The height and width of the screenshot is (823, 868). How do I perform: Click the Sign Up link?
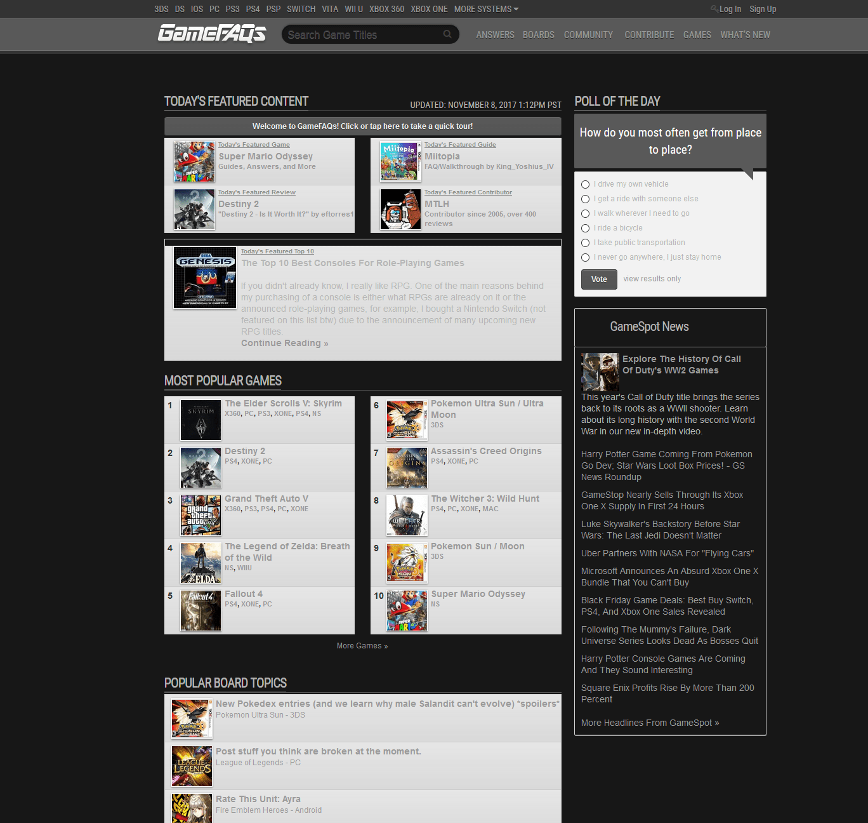coord(763,9)
